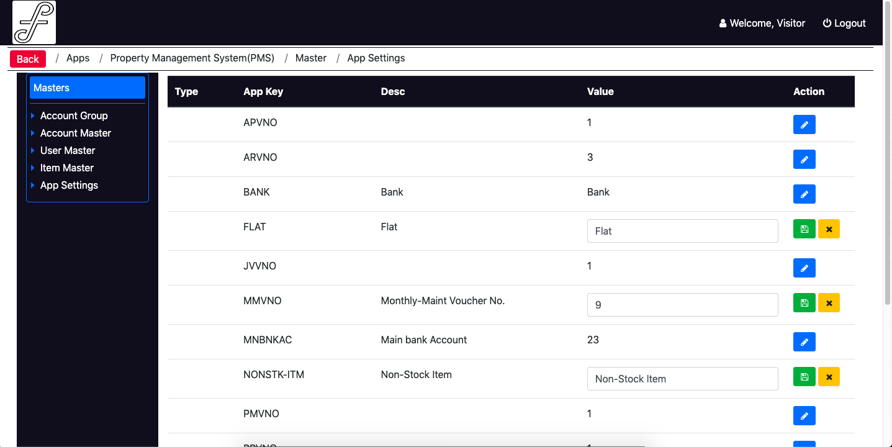Viewport: 892px width, 447px height.
Task: Cancel editing the MMVNO row
Action: click(829, 303)
